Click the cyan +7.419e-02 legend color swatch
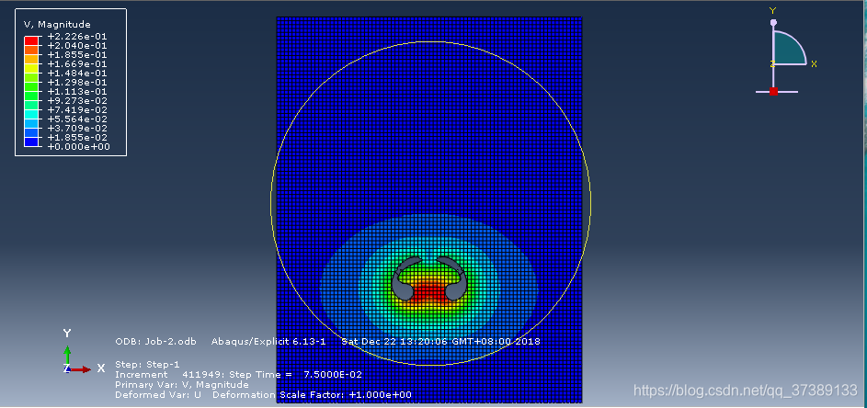 (x=31, y=109)
